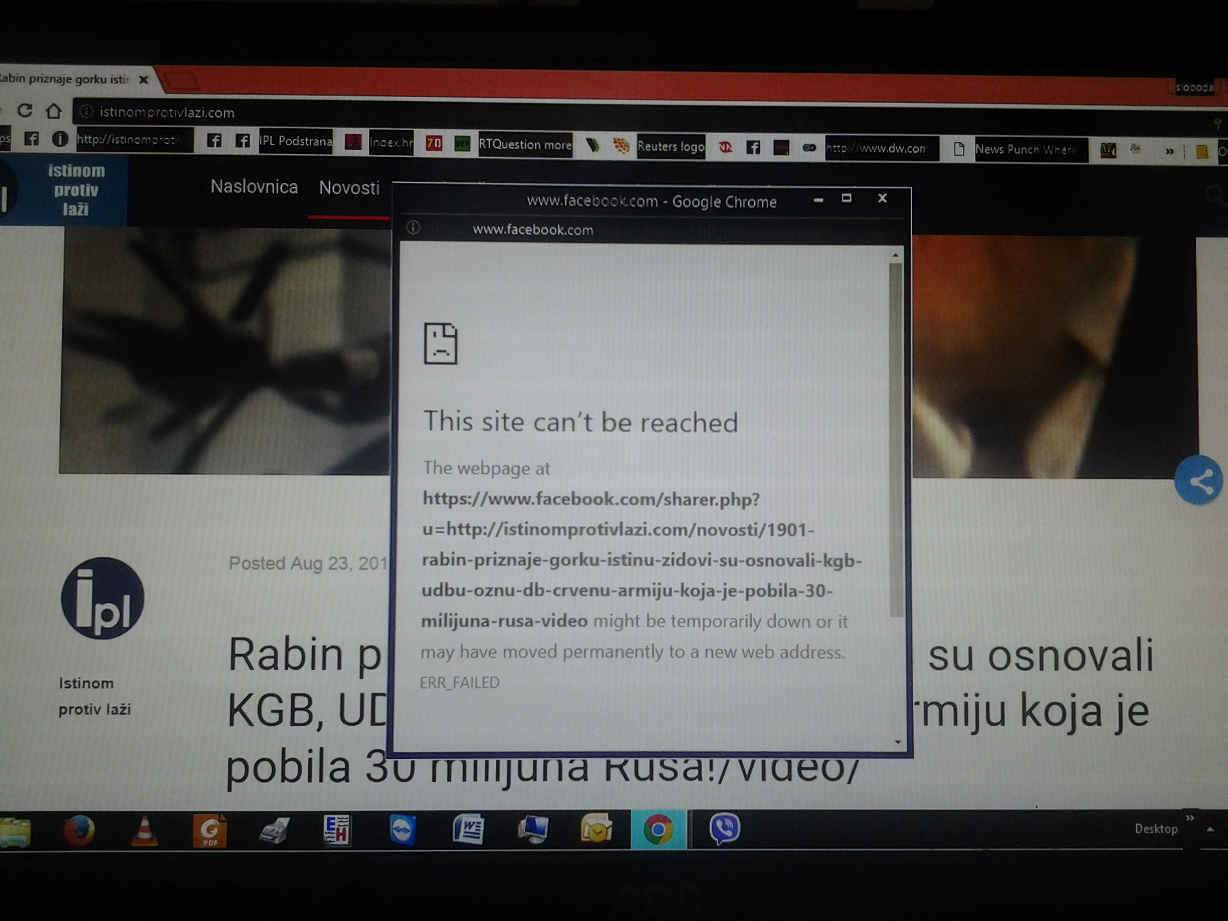Open the orange PDF reader taskbar icon
This screenshot has width=1228, height=921.
tap(209, 830)
